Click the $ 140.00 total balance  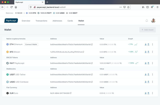19,13
